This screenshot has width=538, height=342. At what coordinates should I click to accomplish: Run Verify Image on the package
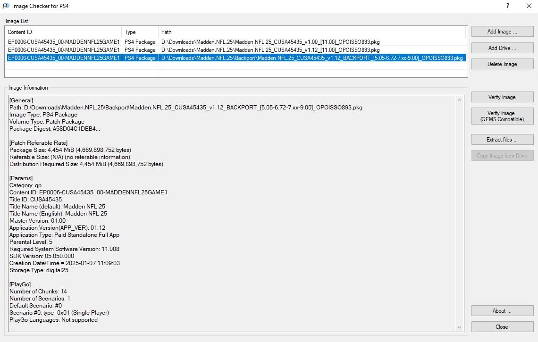[502, 97]
